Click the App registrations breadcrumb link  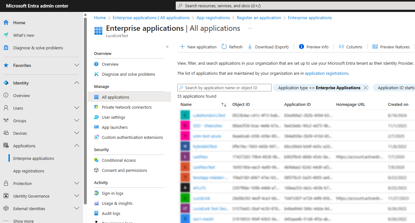click(213, 18)
